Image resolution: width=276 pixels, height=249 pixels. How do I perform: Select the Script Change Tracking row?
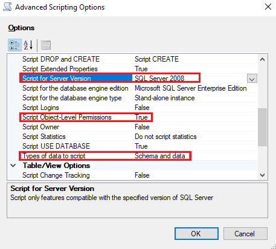pos(138,175)
